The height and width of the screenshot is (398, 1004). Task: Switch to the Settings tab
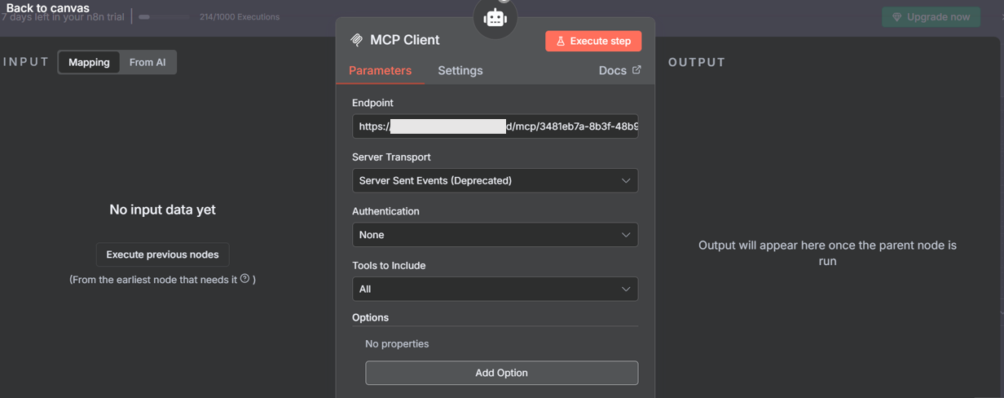pyautogui.click(x=460, y=70)
